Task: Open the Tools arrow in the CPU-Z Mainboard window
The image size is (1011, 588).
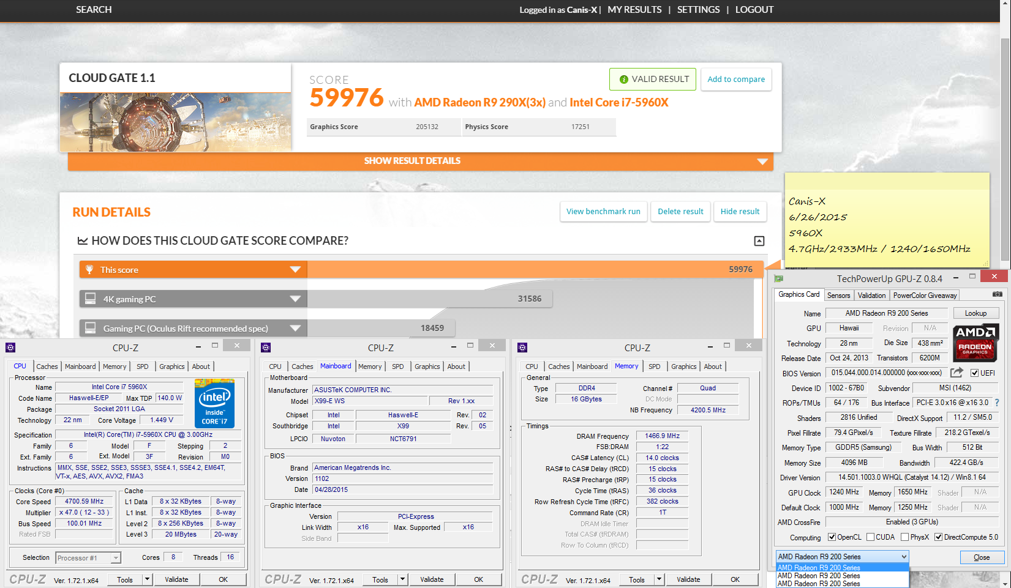Action: 402,579
